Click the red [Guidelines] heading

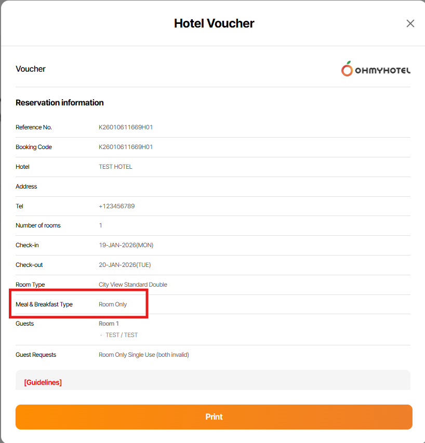click(43, 383)
